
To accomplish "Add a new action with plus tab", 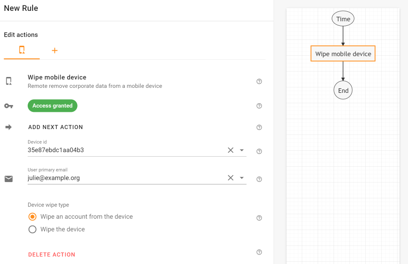I will click(54, 50).
